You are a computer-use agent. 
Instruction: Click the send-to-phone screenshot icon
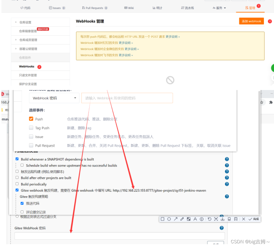[229, 219]
